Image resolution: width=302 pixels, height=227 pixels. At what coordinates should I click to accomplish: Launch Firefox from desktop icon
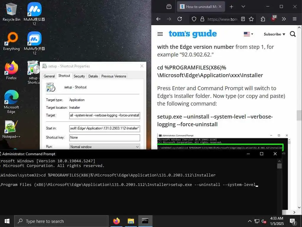[11, 70]
